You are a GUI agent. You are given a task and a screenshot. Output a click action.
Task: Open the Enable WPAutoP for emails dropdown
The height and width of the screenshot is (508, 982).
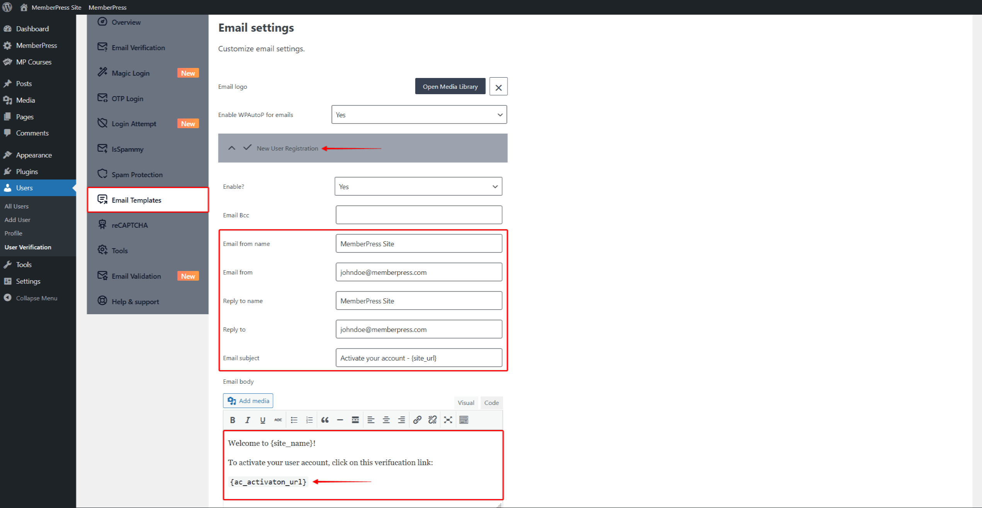419,115
